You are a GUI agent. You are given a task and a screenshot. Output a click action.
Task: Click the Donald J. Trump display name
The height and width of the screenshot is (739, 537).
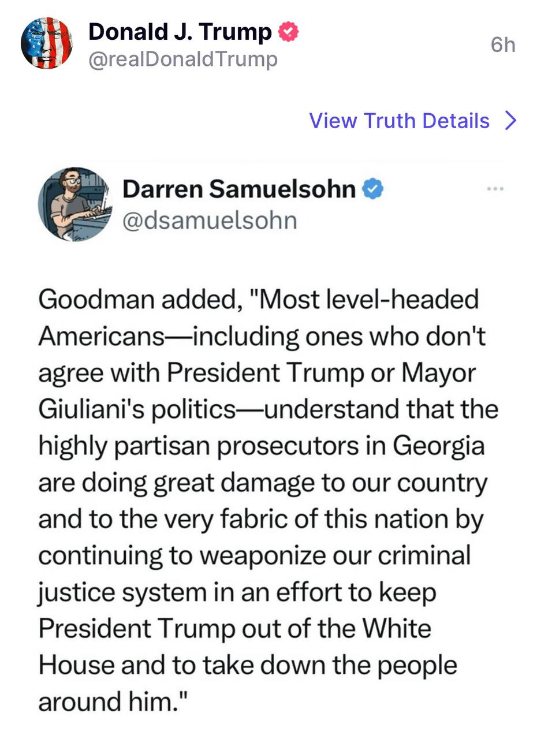click(x=180, y=32)
